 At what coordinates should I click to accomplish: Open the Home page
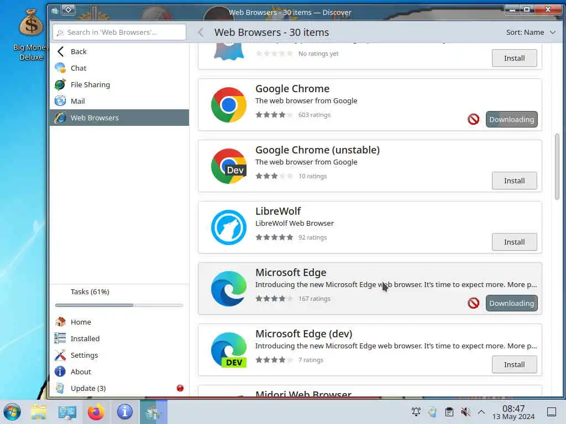[119, 322]
